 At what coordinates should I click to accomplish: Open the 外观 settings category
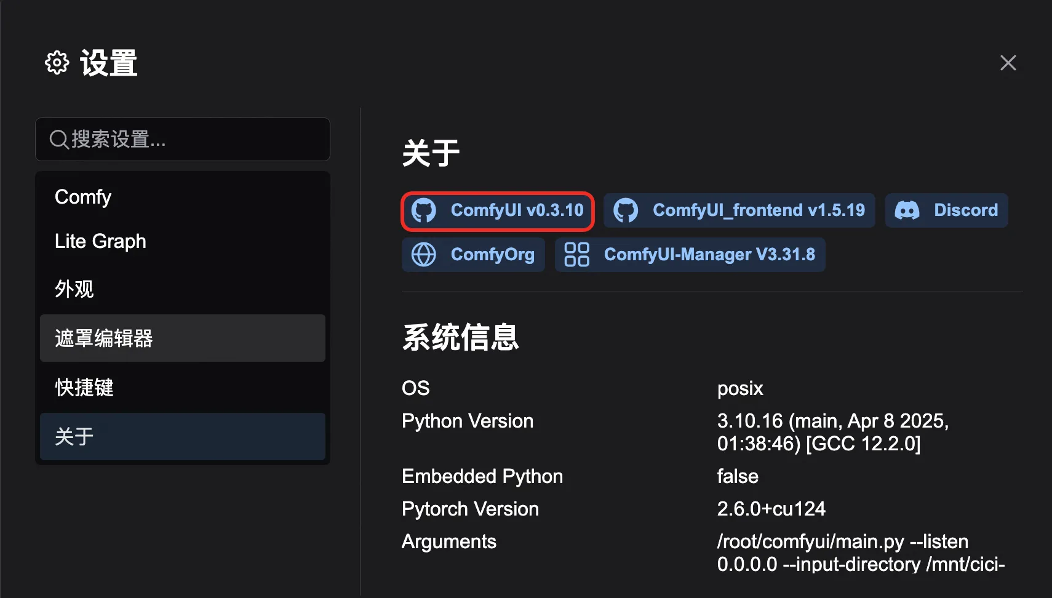click(x=183, y=289)
